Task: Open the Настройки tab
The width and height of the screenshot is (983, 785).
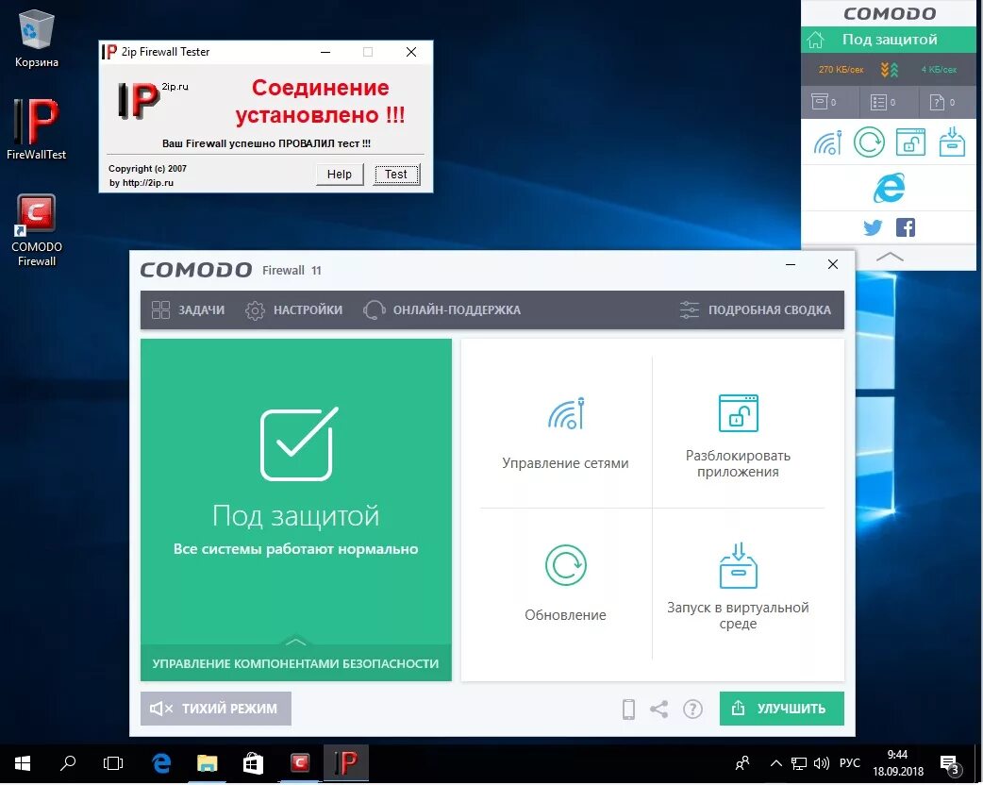Action: [x=293, y=309]
